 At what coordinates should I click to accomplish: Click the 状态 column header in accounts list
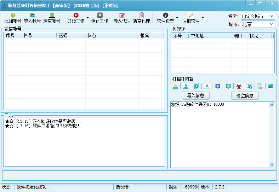coord(111,35)
